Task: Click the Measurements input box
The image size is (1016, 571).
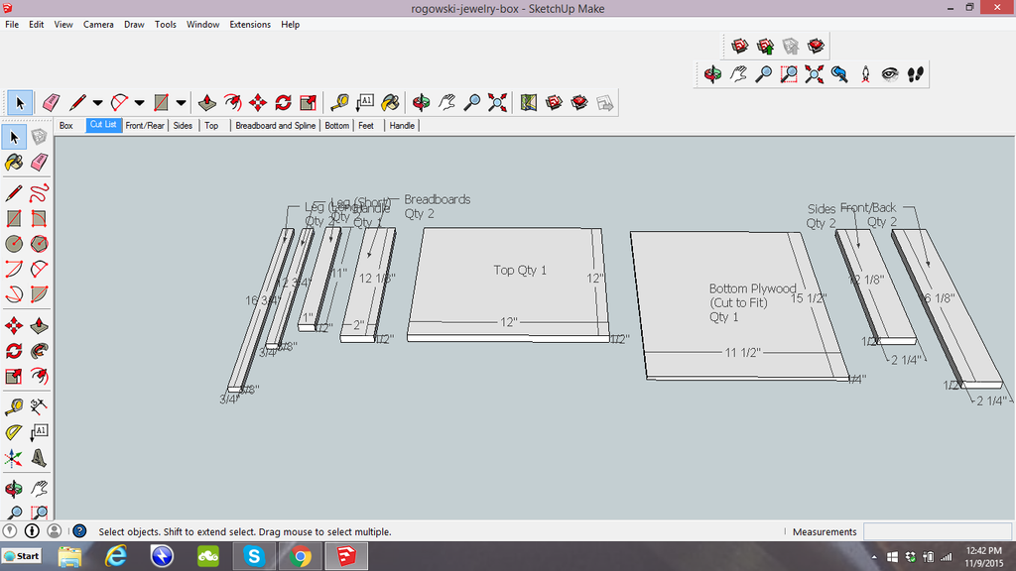Action: pyautogui.click(x=938, y=531)
